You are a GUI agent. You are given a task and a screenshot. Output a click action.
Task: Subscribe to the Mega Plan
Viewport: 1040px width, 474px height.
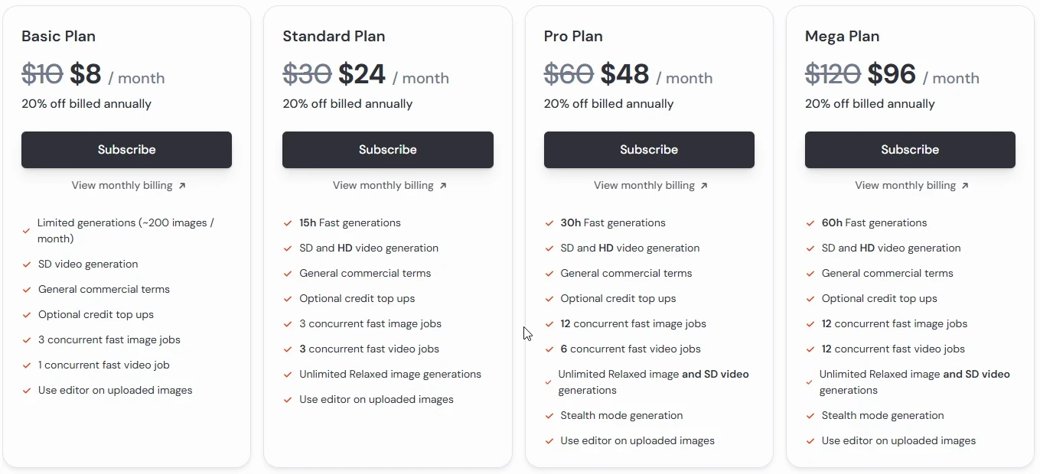(x=910, y=150)
